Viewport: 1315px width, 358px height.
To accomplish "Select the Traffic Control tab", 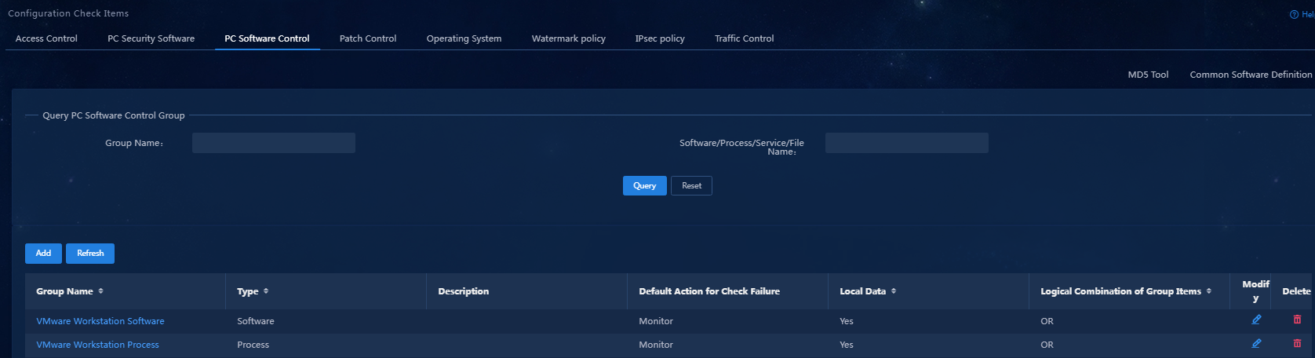I will pos(744,38).
